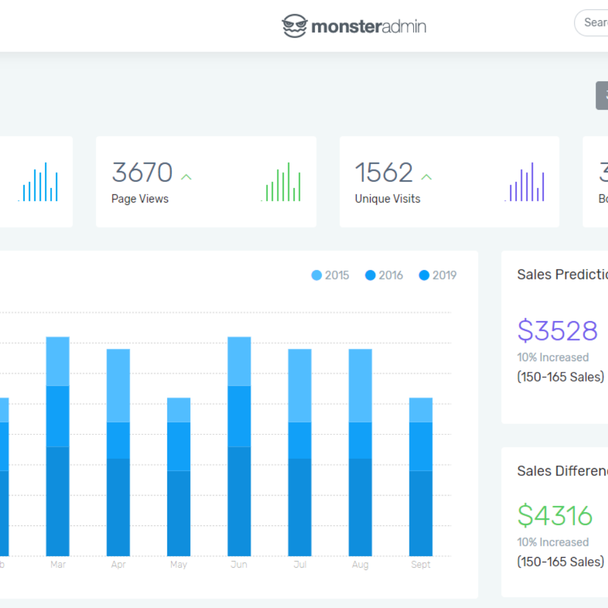The image size is (608, 608).
Task: Click the Jun axis label
Action: pyautogui.click(x=239, y=564)
